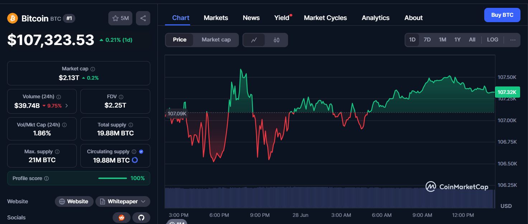The image size is (528, 224).
Task: Switch to the Market Cycles tab
Action: [x=325, y=18]
